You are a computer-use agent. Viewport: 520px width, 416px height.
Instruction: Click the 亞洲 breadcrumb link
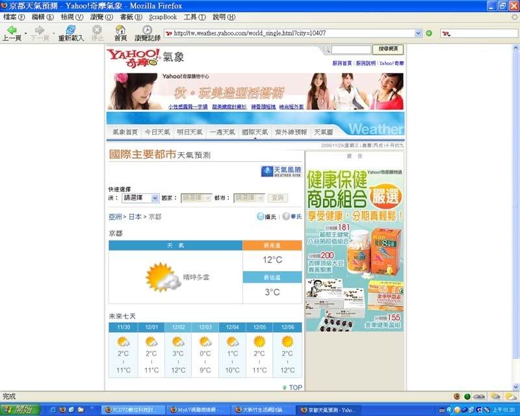click(x=115, y=216)
